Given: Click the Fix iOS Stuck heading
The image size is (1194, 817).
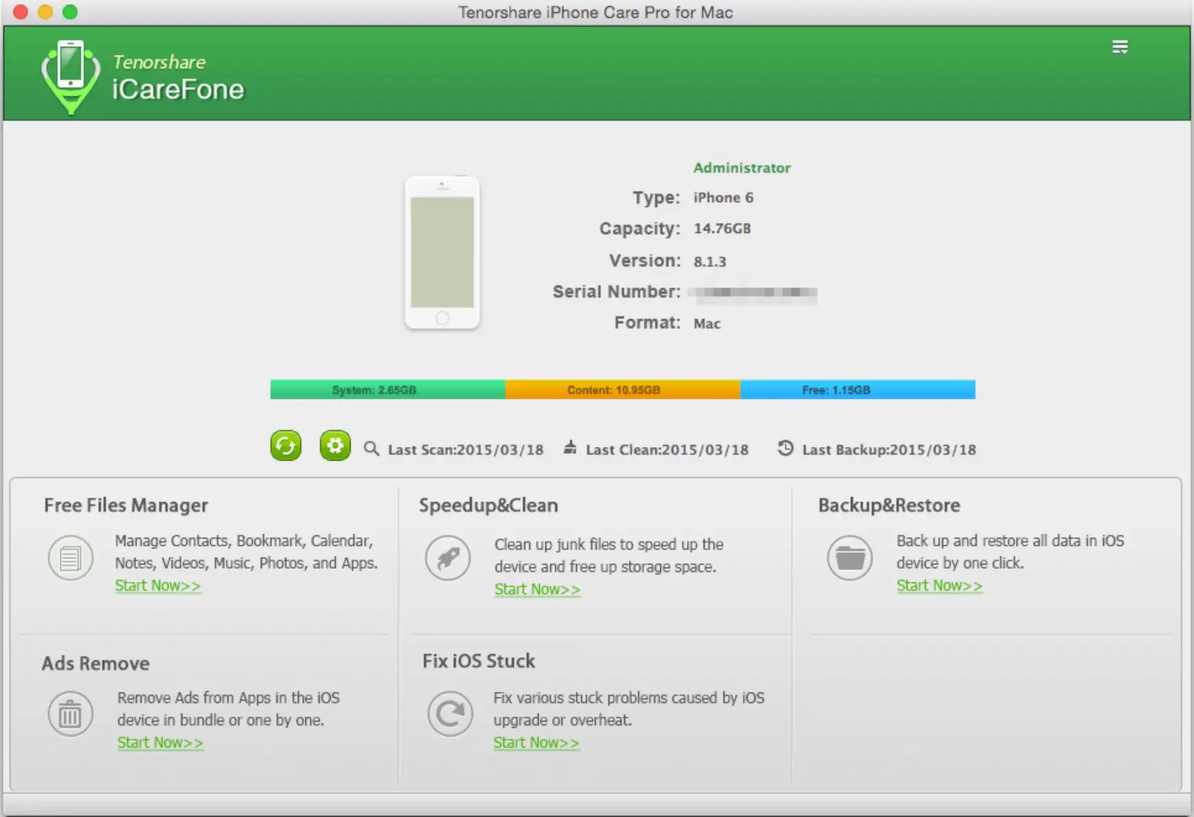Looking at the screenshot, I should coord(479,661).
